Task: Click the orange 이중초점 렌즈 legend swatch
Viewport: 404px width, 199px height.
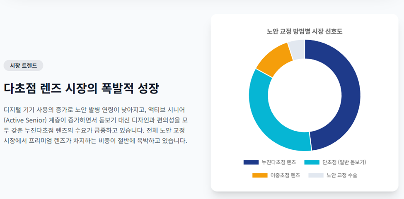Action: tap(260, 175)
